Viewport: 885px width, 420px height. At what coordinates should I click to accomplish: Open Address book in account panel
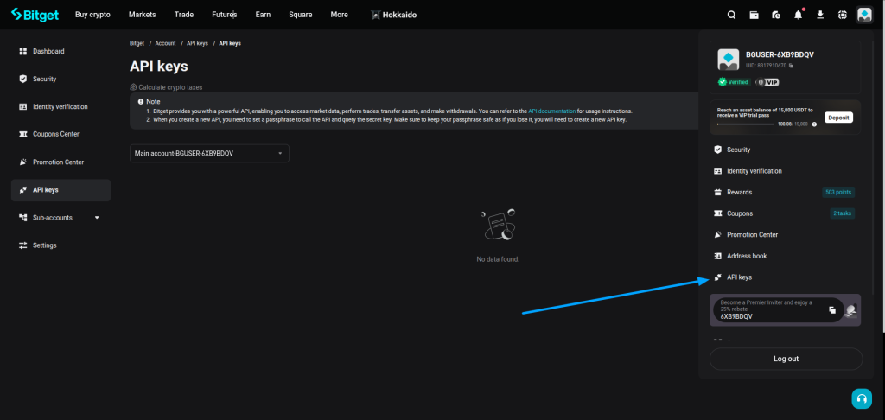click(746, 256)
